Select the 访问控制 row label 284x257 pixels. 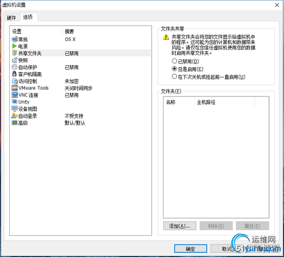(x=28, y=81)
